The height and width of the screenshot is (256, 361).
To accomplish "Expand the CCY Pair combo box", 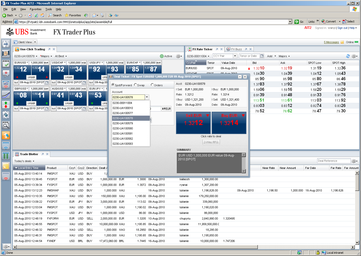I will click(235, 56).
